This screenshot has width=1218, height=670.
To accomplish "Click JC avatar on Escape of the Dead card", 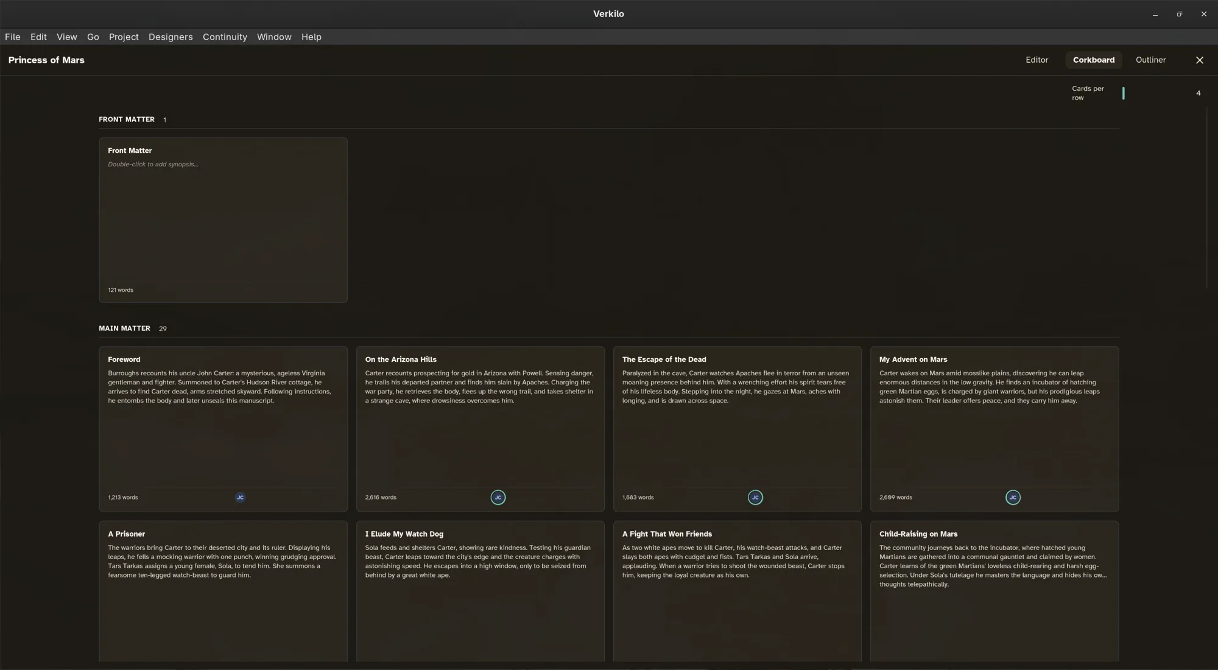I will point(755,498).
